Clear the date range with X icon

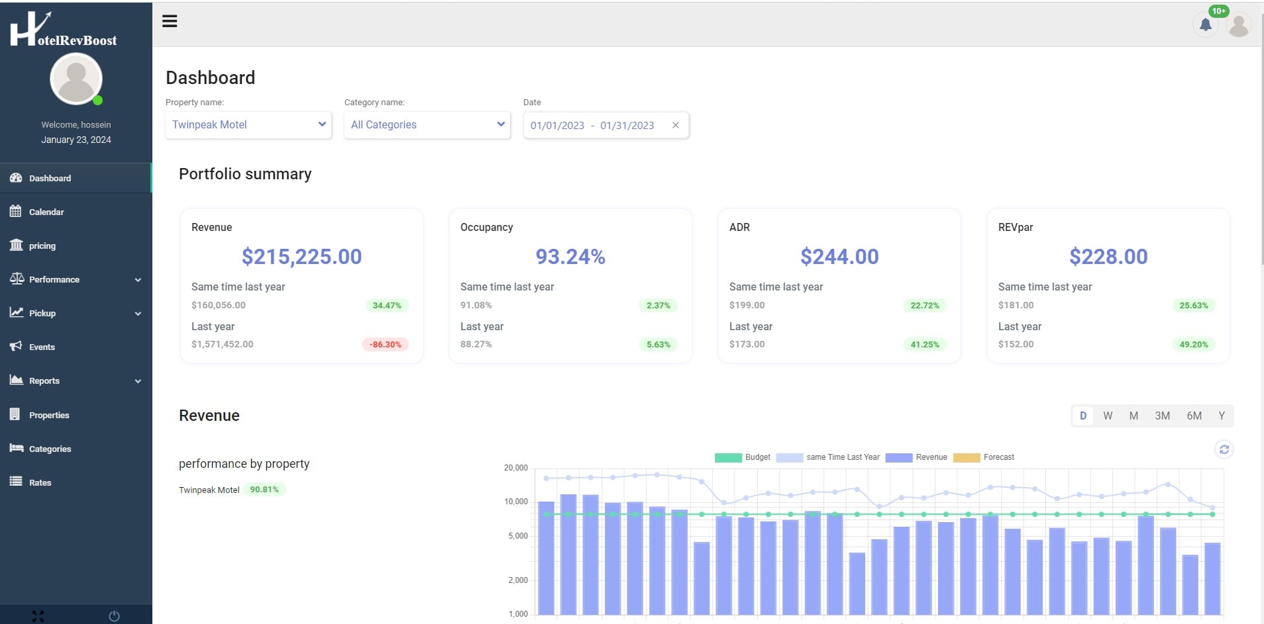point(675,125)
